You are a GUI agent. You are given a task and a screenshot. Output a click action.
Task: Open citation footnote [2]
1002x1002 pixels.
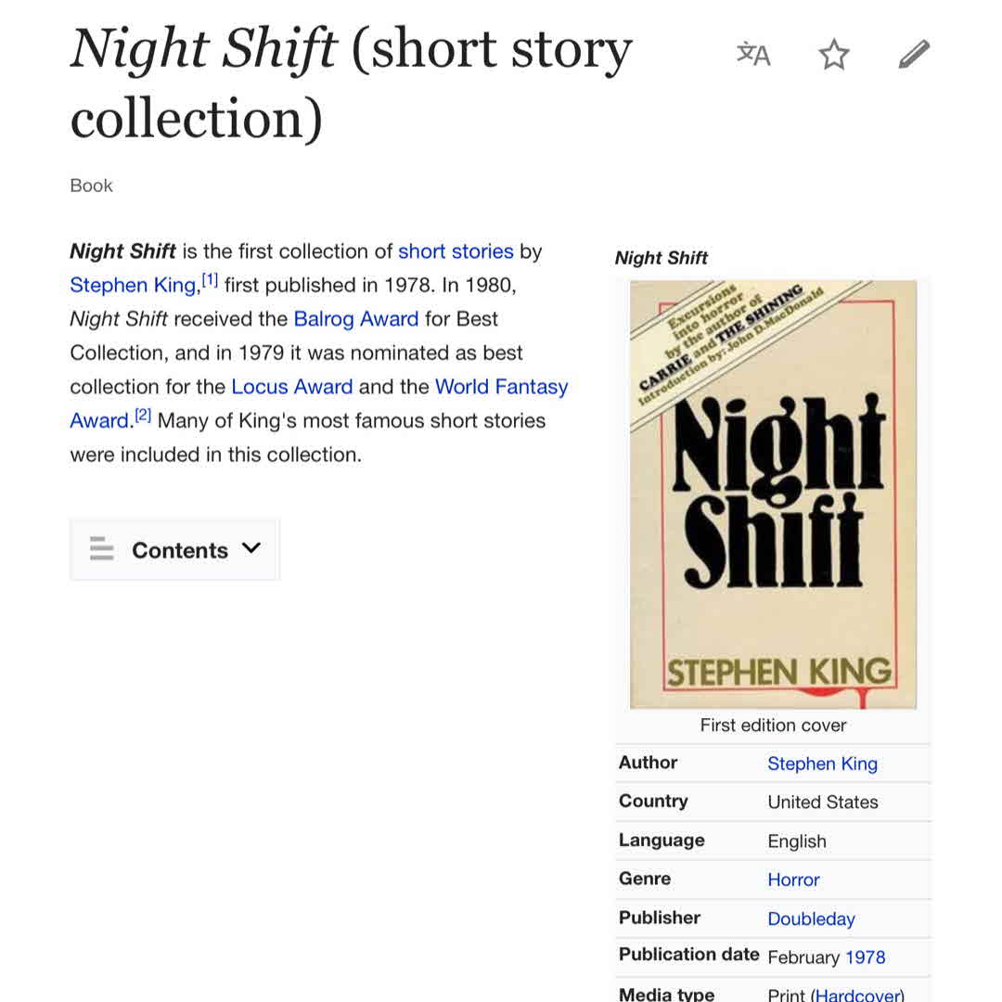pyautogui.click(x=143, y=417)
